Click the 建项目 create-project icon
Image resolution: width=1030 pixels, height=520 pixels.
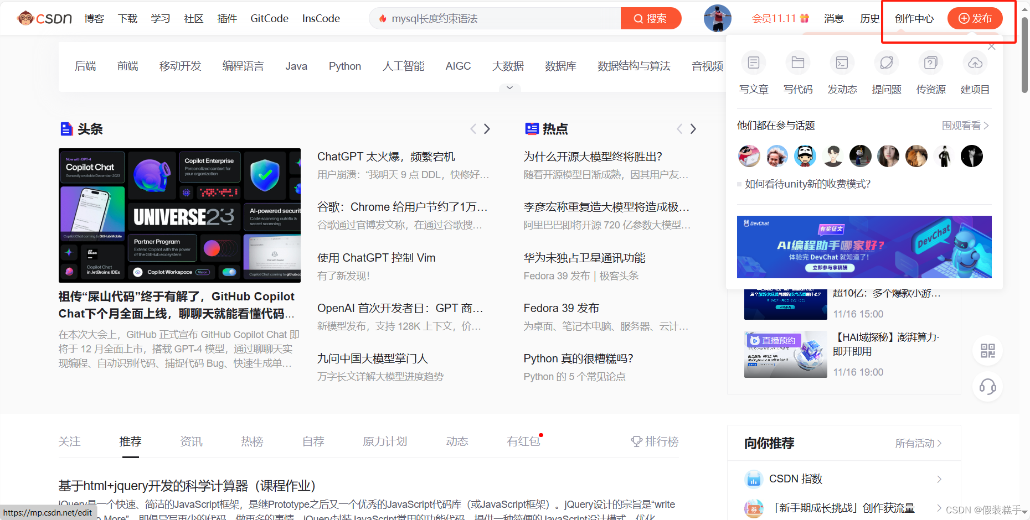pyautogui.click(x=975, y=63)
